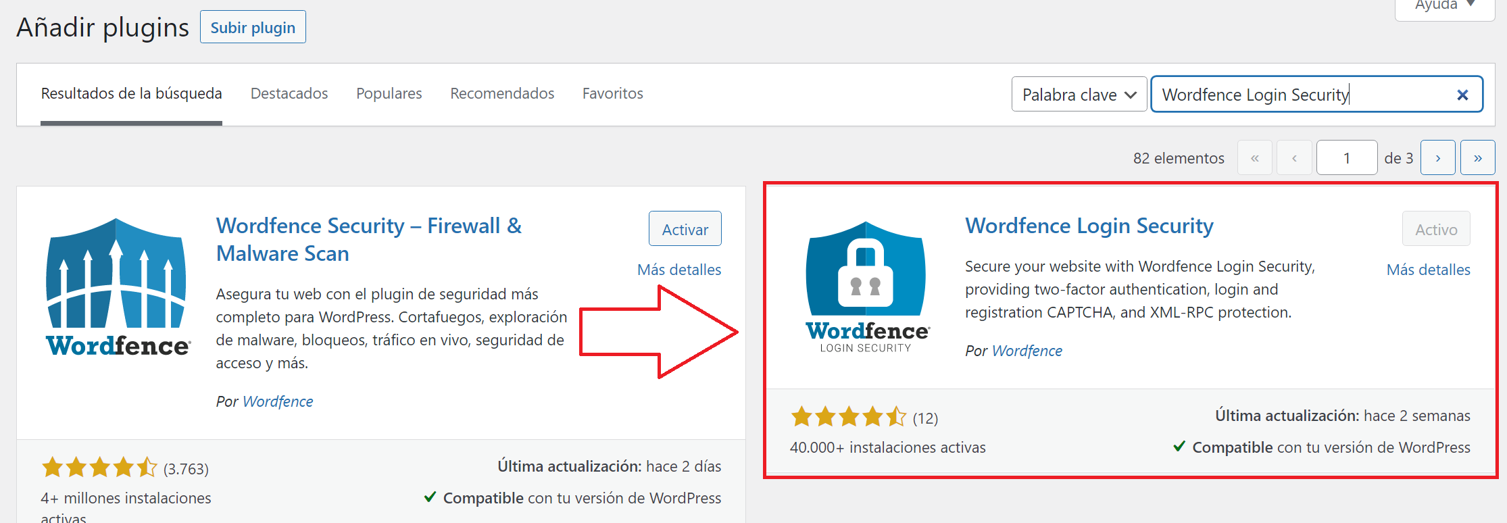The width and height of the screenshot is (1507, 523).
Task: Open Más detalles for Wordfence Login Security
Action: pos(1429,270)
